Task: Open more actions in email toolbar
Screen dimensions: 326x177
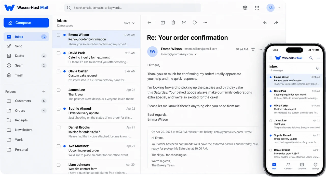Action: 205,23
